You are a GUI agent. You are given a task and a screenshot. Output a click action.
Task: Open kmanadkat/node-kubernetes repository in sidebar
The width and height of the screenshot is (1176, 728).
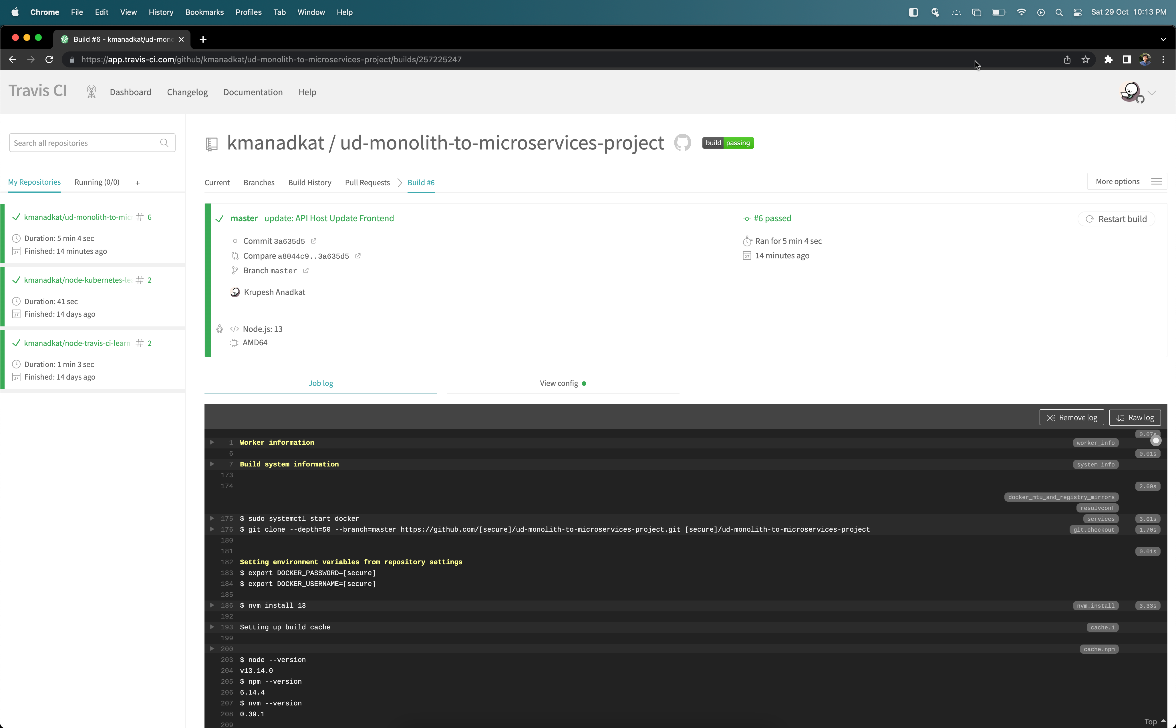(78, 280)
